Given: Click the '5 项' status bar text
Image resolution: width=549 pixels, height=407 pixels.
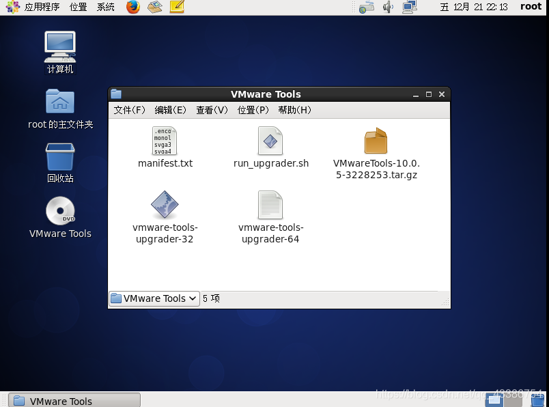Looking at the screenshot, I should (x=211, y=298).
